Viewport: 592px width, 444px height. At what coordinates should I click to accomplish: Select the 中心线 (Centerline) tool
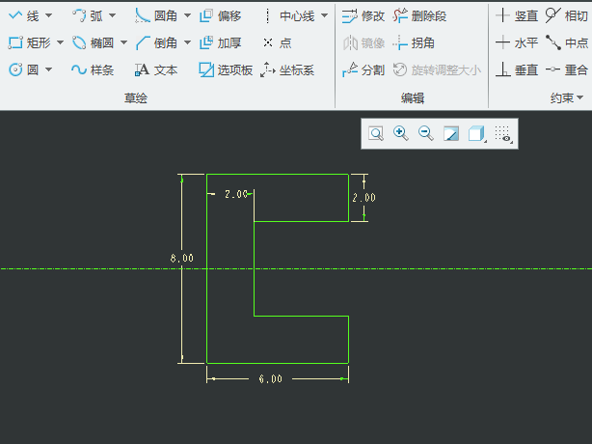(289, 15)
